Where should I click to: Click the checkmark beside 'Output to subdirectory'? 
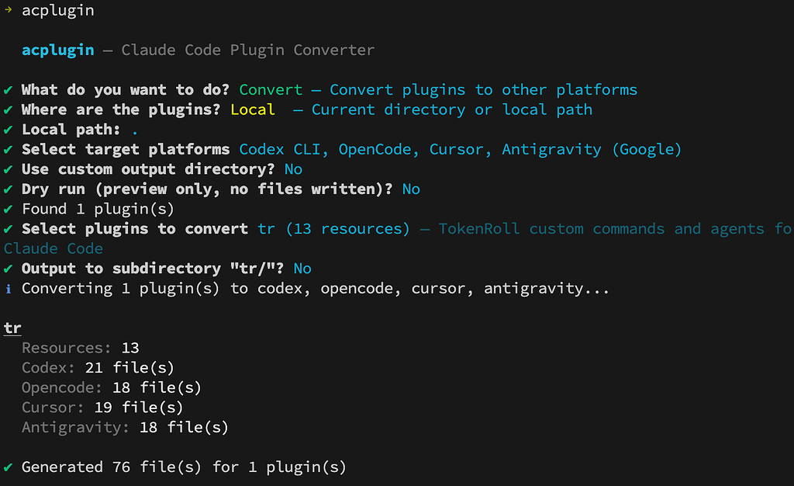[x=8, y=269]
